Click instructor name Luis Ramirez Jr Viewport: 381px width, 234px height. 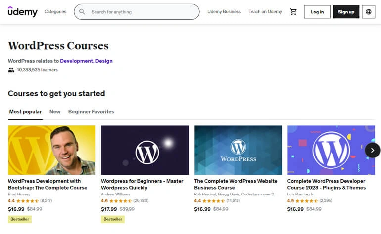click(x=300, y=194)
